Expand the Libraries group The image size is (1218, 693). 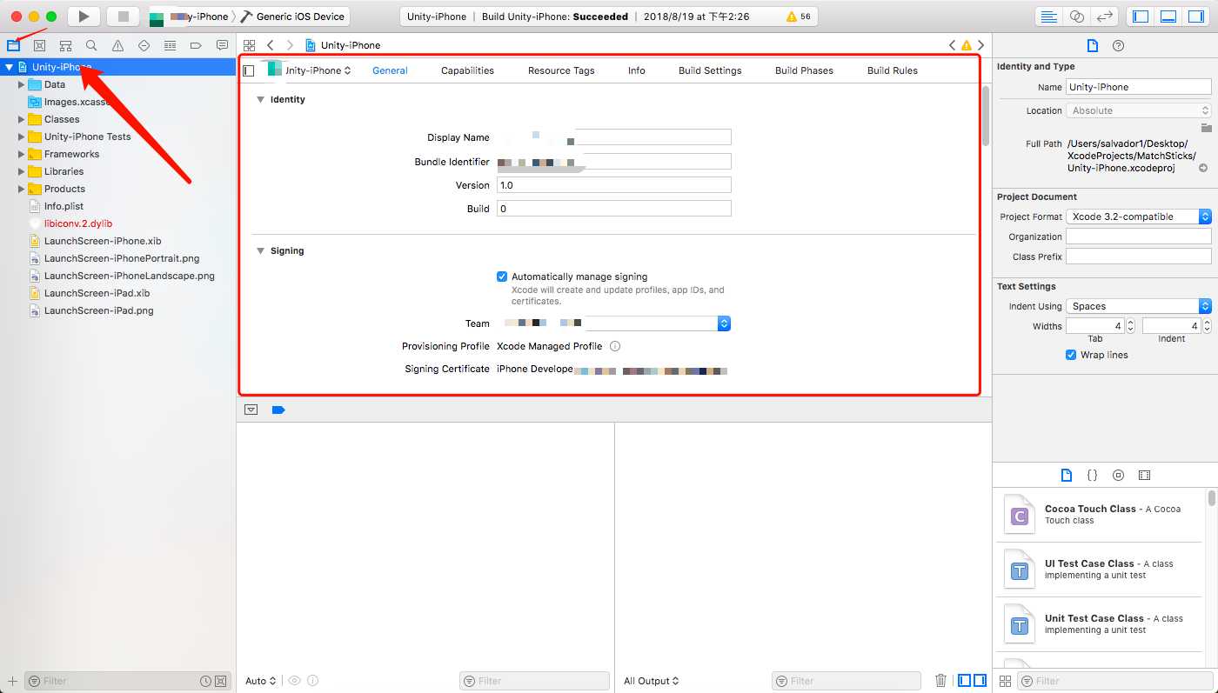click(x=22, y=171)
